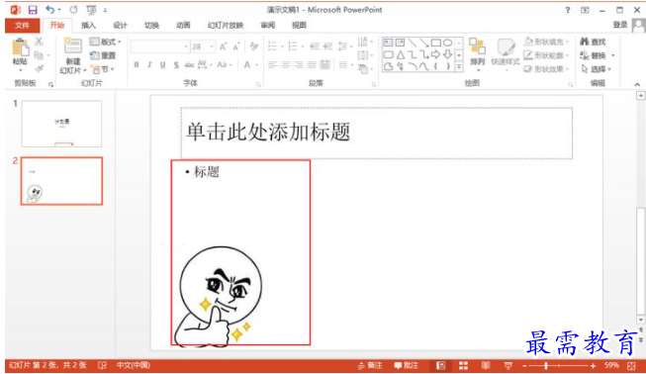Collapse the ribbon with the arrow

(x=637, y=84)
